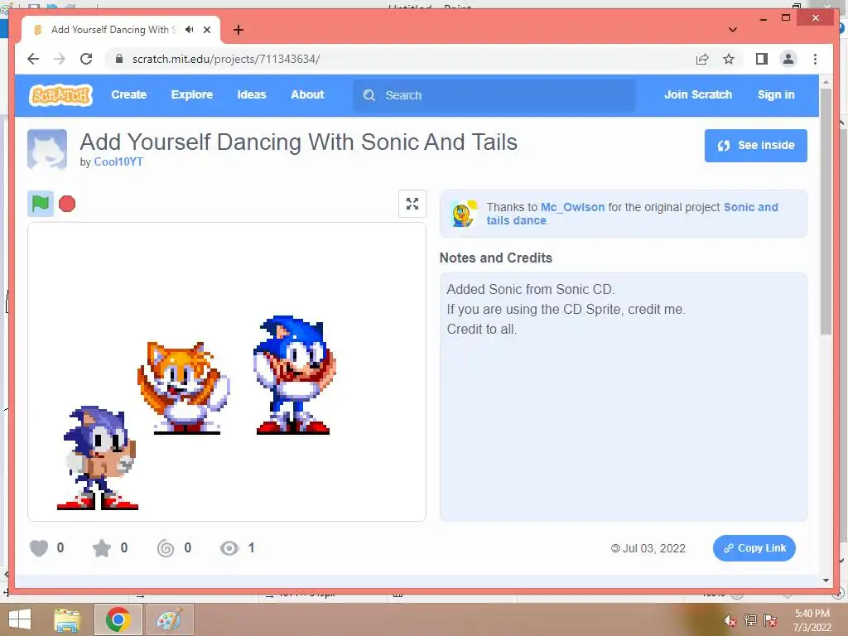
Task: Share this page icon in address bar
Action: tap(702, 59)
